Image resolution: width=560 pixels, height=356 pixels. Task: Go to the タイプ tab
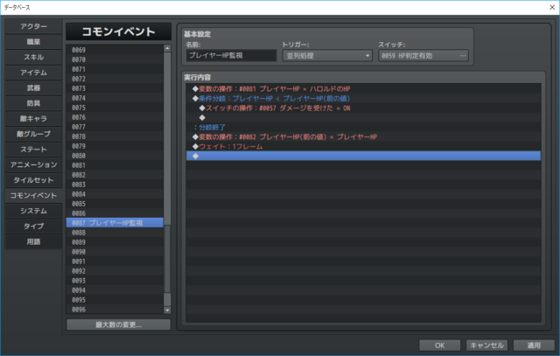tap(33, 226)
